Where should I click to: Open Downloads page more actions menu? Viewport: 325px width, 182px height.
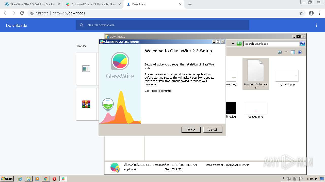(x=316, y=25)
